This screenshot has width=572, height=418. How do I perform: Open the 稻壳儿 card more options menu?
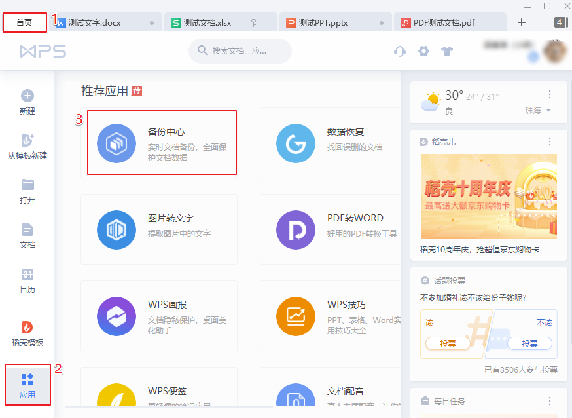point(549,142)
